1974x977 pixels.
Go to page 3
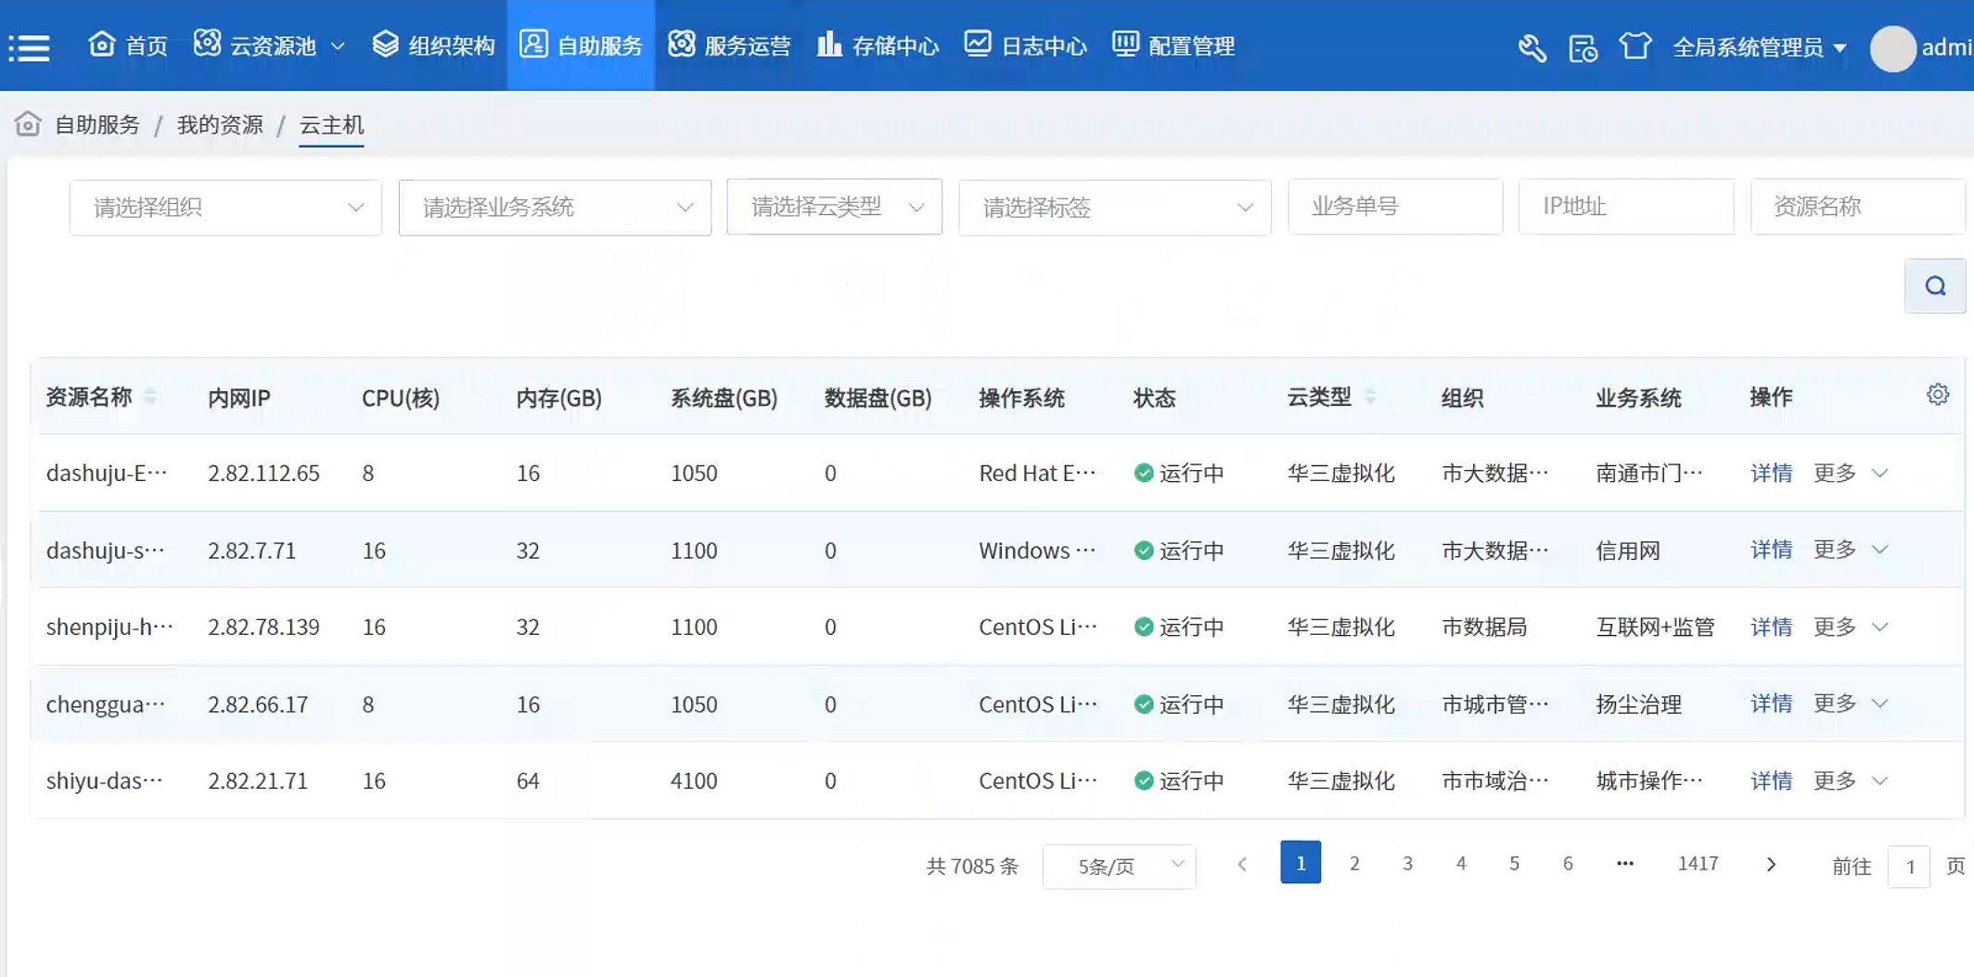click(1407, 863)
